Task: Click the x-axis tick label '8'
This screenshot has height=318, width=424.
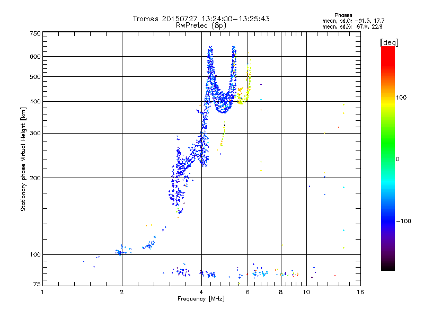Action: point(281,292)
